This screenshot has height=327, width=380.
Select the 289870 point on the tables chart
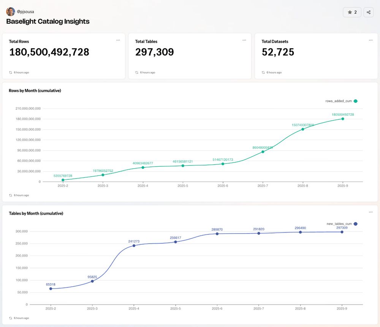217,234
